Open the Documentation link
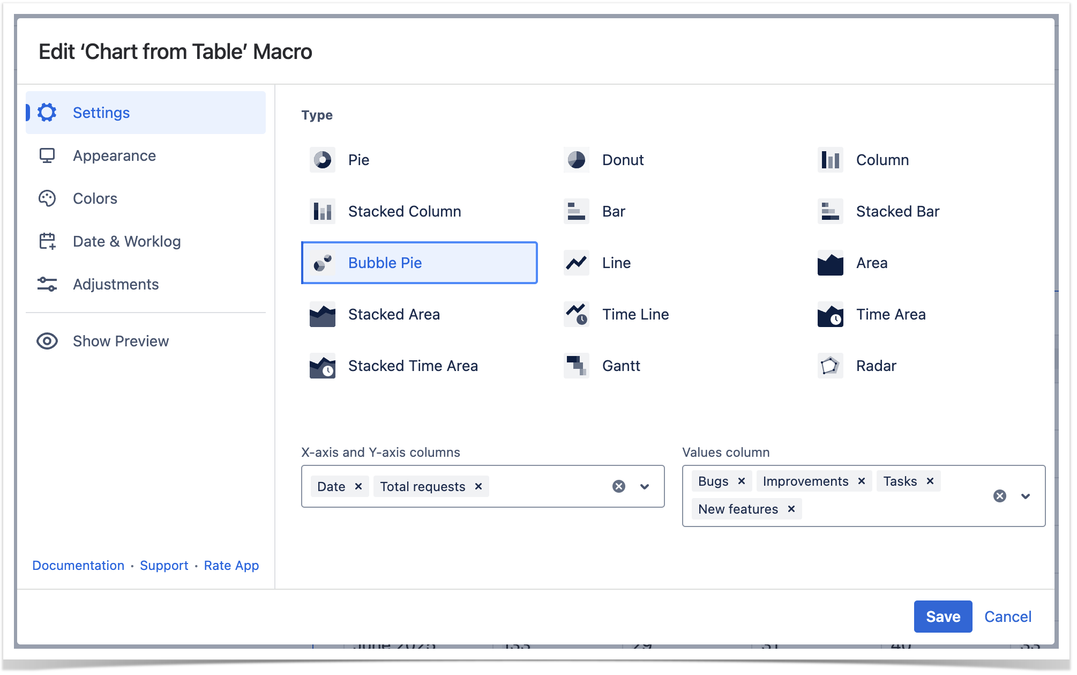 [x=78, y=566]
